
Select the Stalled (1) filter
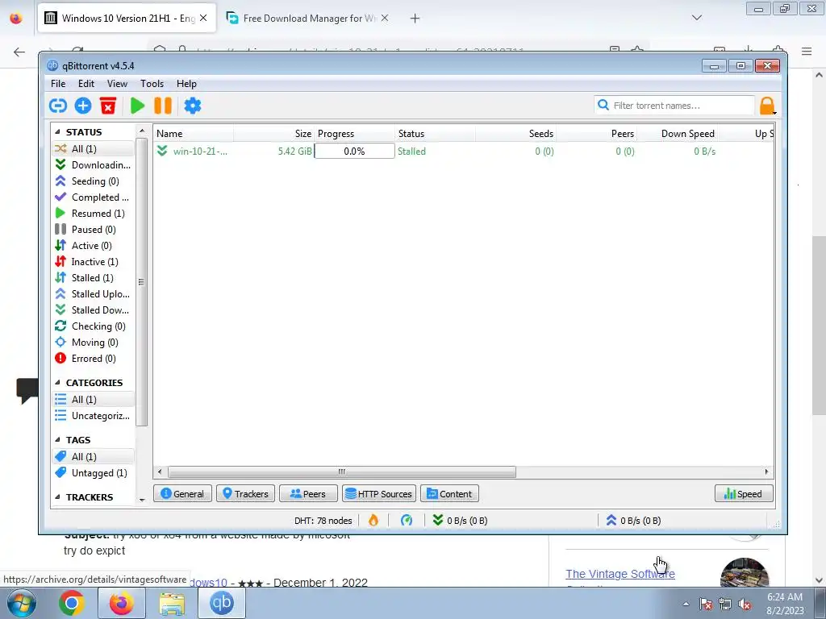tap(94, 278)
